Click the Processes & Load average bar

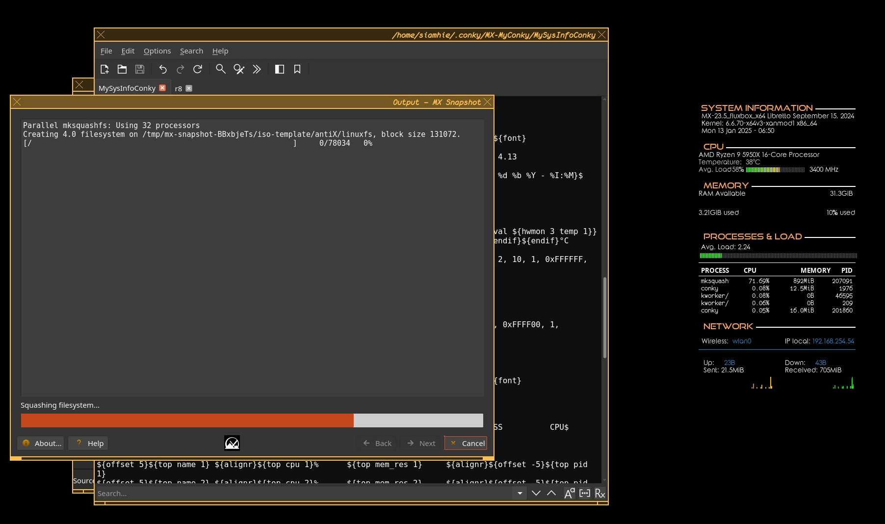[779, 256]
